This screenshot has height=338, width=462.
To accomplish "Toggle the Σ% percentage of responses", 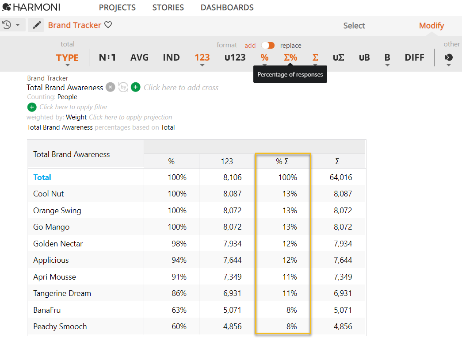I will pos(290,58).
